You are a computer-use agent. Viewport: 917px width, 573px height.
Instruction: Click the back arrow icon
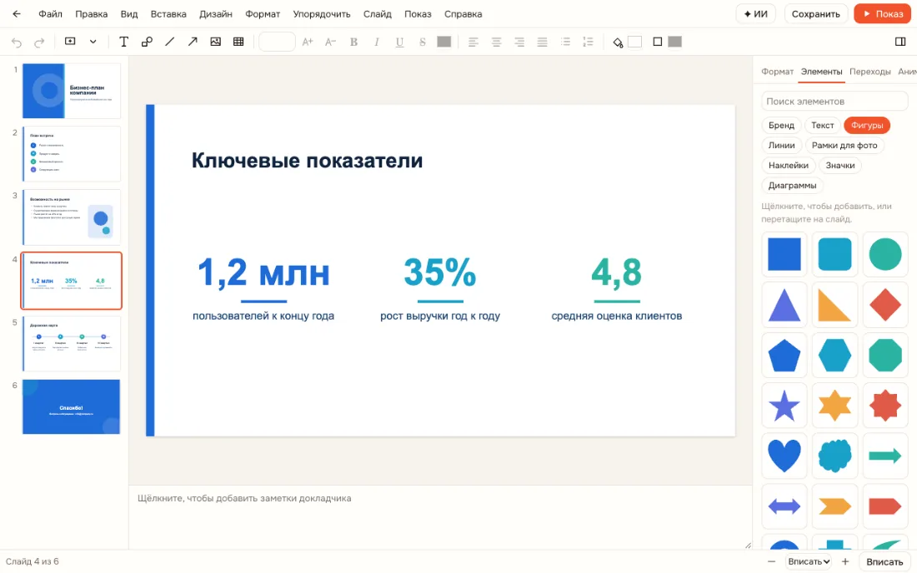pos(17,14)
